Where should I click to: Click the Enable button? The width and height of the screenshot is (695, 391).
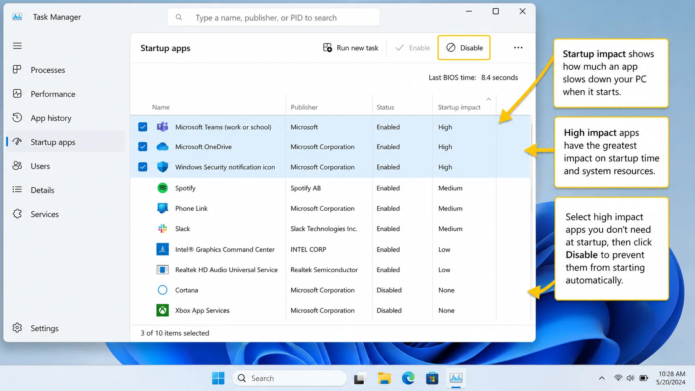coord(412,48)
